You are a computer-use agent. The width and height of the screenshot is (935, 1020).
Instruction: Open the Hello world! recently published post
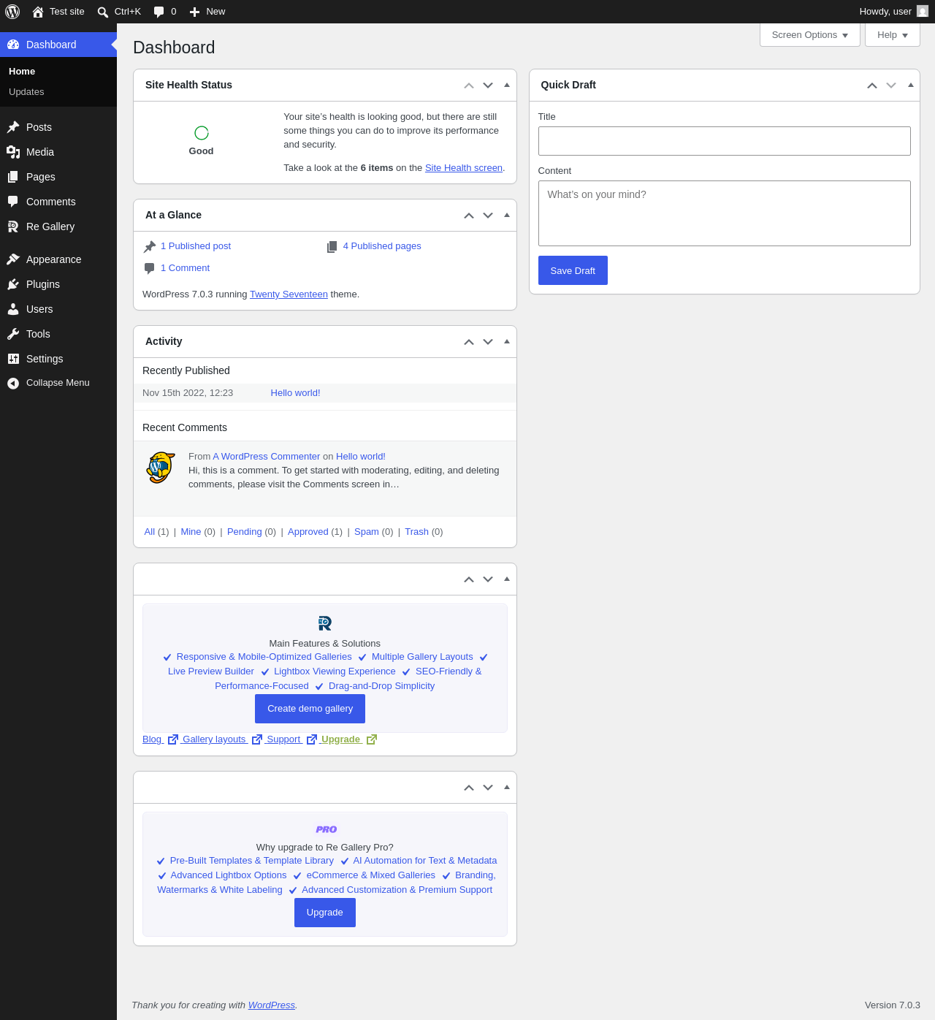(x=295, y=393)
